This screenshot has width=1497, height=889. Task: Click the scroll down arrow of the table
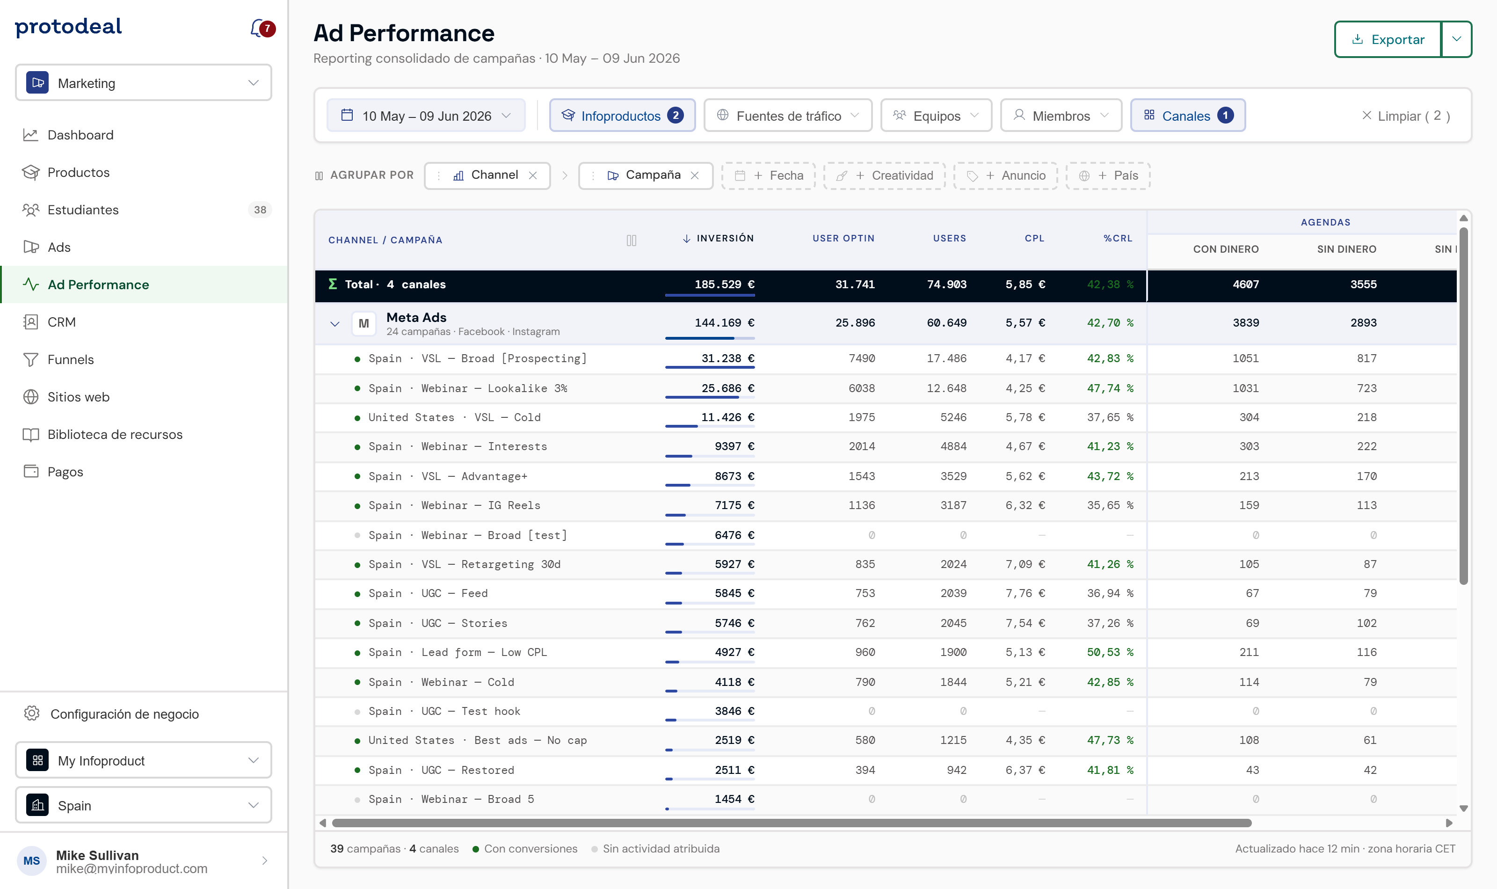click(1463, 809)
